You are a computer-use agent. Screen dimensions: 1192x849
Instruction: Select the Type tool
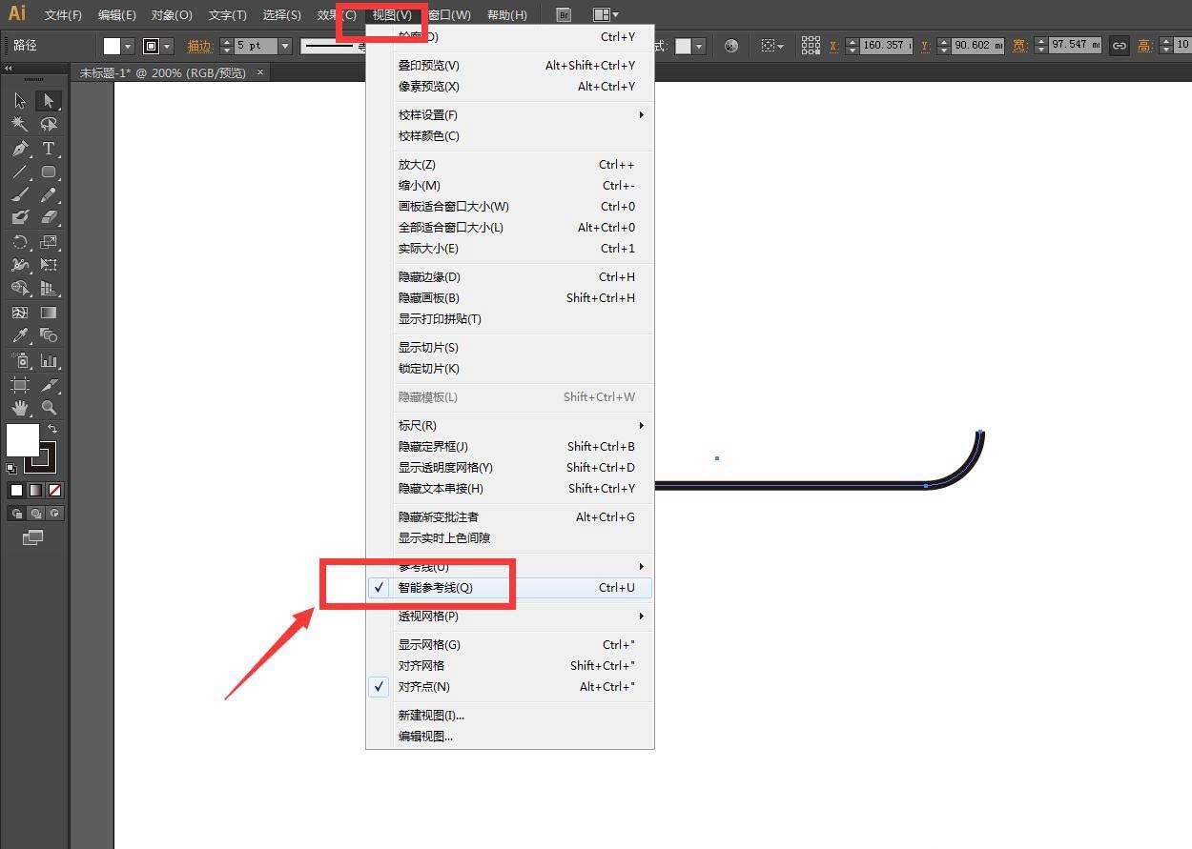(49, 149)
